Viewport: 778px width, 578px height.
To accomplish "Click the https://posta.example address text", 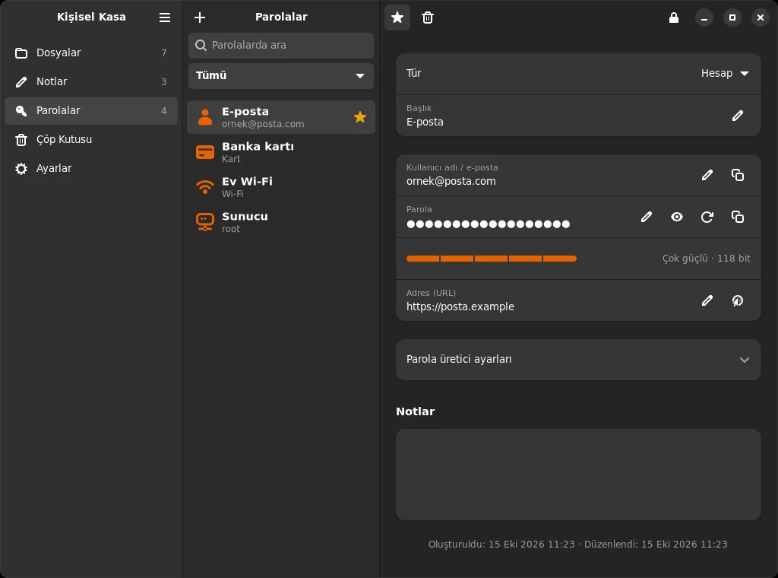I will pyautogui.click(x=460, y=307).
